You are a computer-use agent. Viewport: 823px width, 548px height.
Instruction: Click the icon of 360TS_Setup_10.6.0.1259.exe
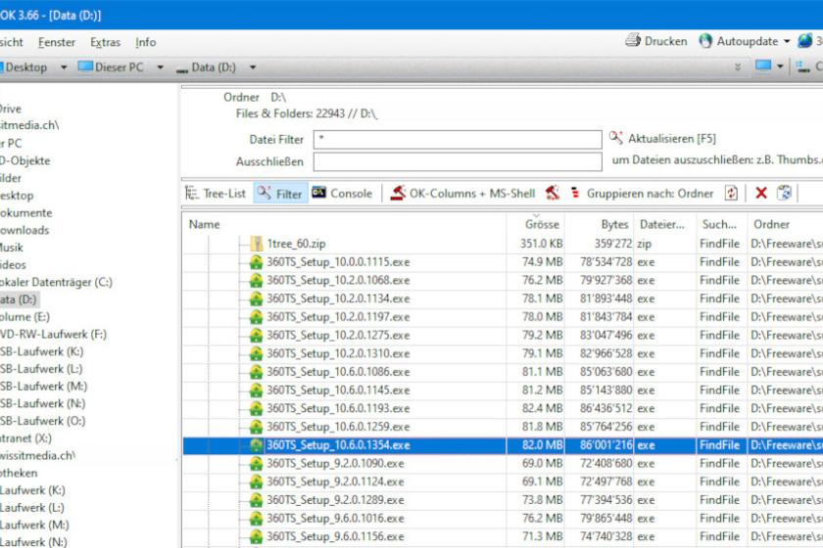[256, 427]
